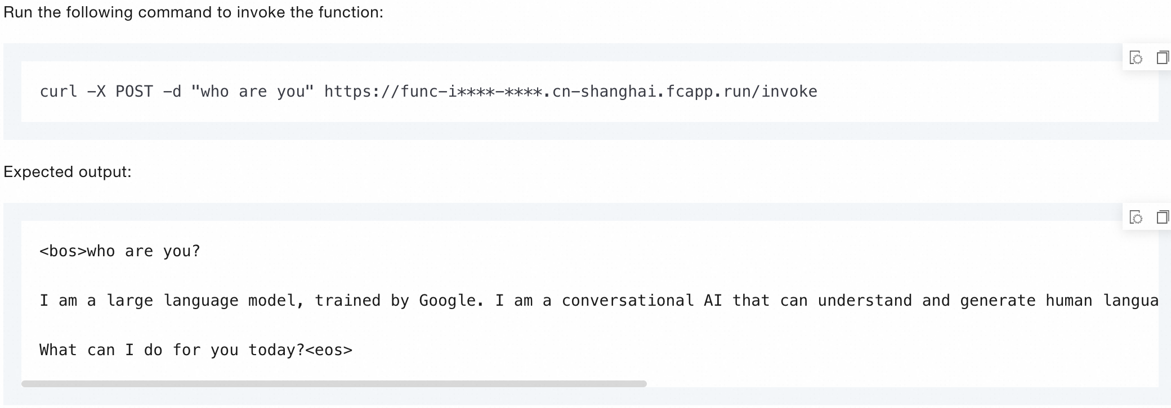Click scrollbar track right of the thumb
The image size is (1171, 408).
[901, 384]
